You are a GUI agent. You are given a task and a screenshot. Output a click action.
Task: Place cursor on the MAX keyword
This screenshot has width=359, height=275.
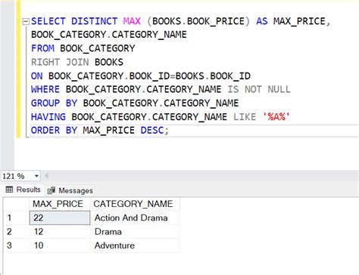click(x=132, y=21)
